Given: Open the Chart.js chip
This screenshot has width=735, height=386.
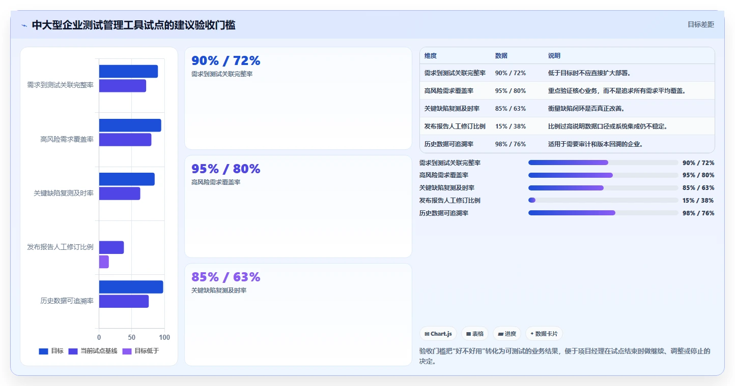Looking at the screenshot, I should 439,334.
